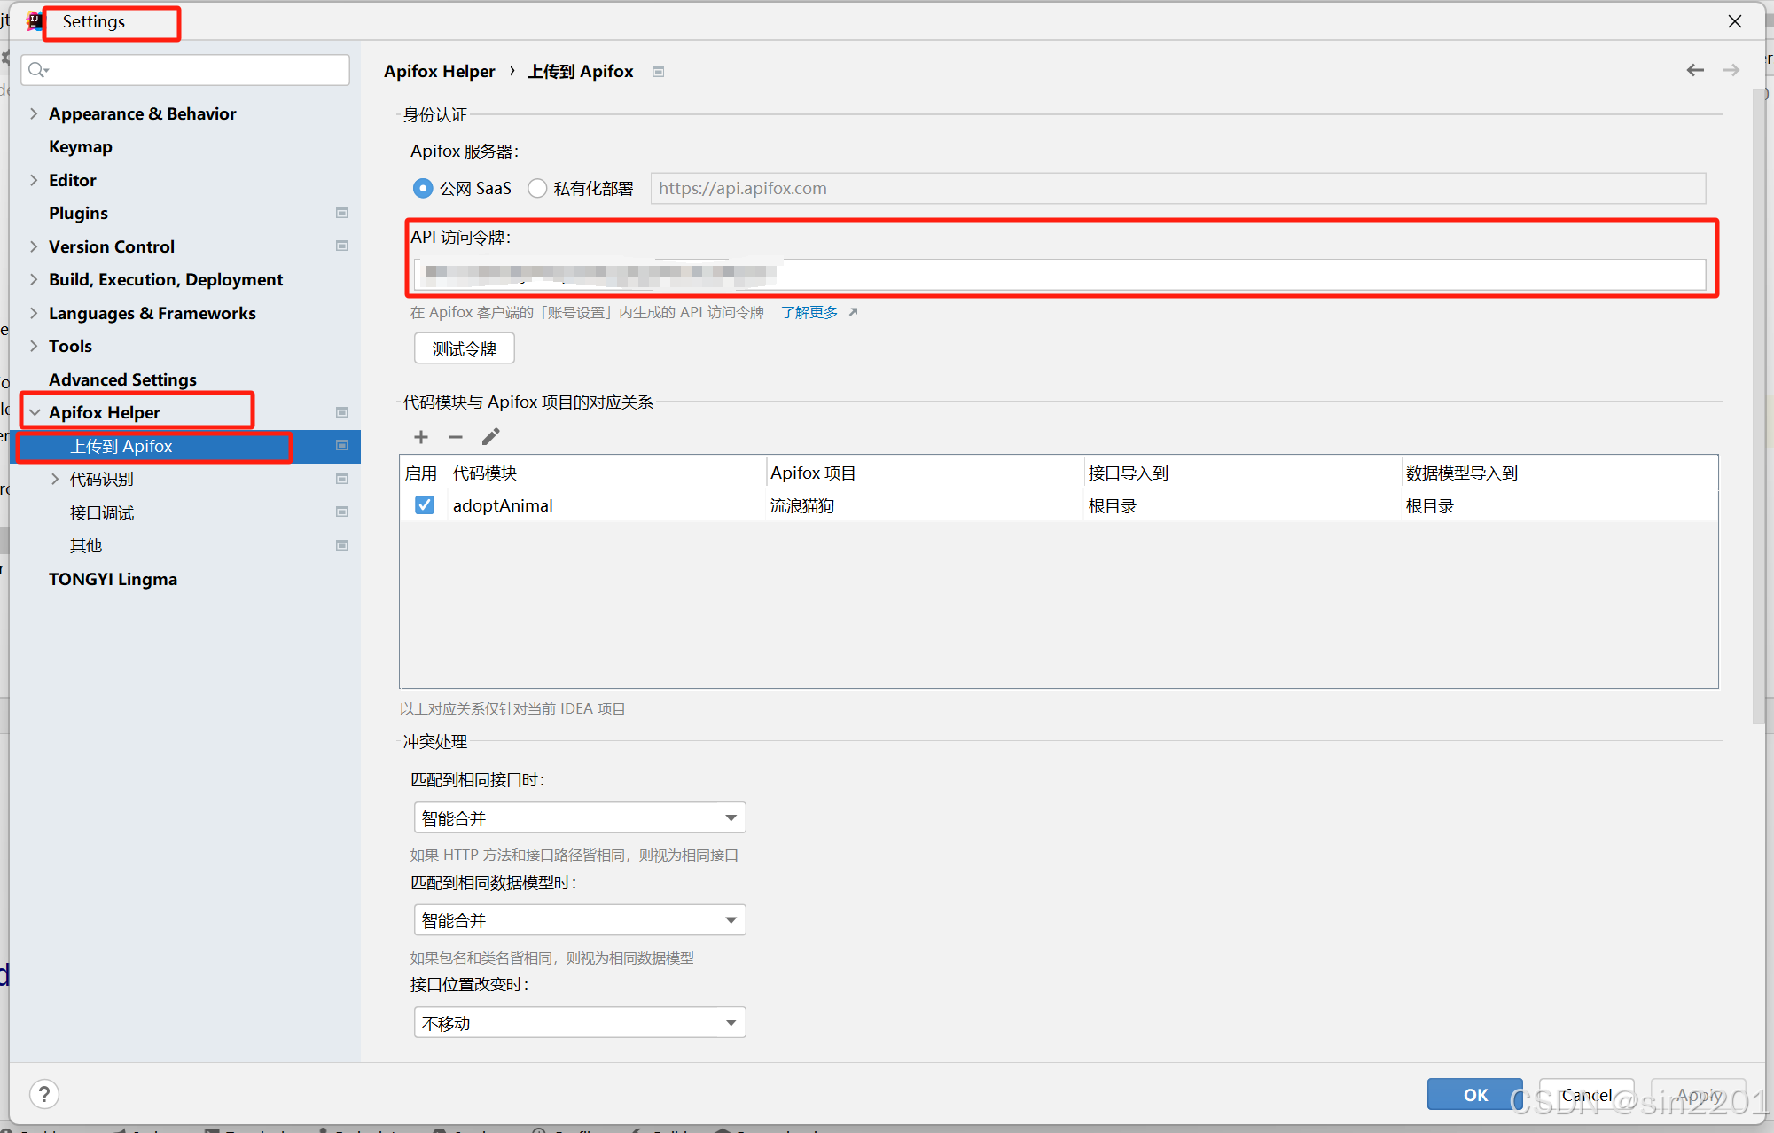Click the help question mark icon

44,1094
